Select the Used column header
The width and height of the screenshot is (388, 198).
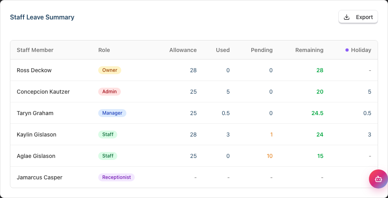[x=223, y=50]
